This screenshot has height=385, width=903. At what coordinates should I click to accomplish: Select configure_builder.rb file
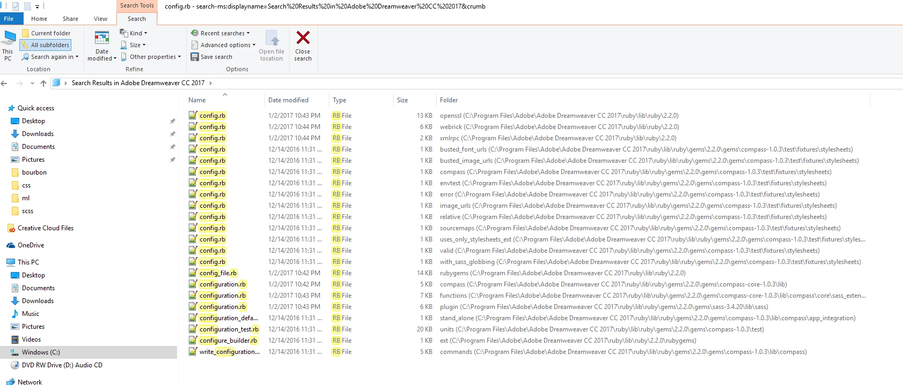tap(229, 341)
